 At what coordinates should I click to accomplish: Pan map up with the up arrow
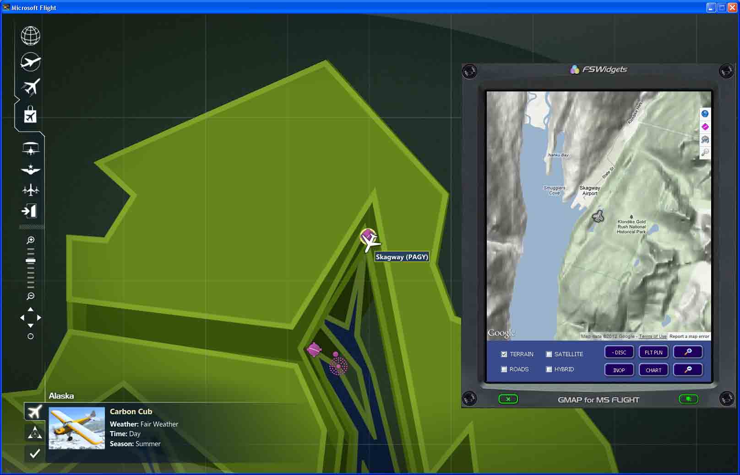coord(31,310)
